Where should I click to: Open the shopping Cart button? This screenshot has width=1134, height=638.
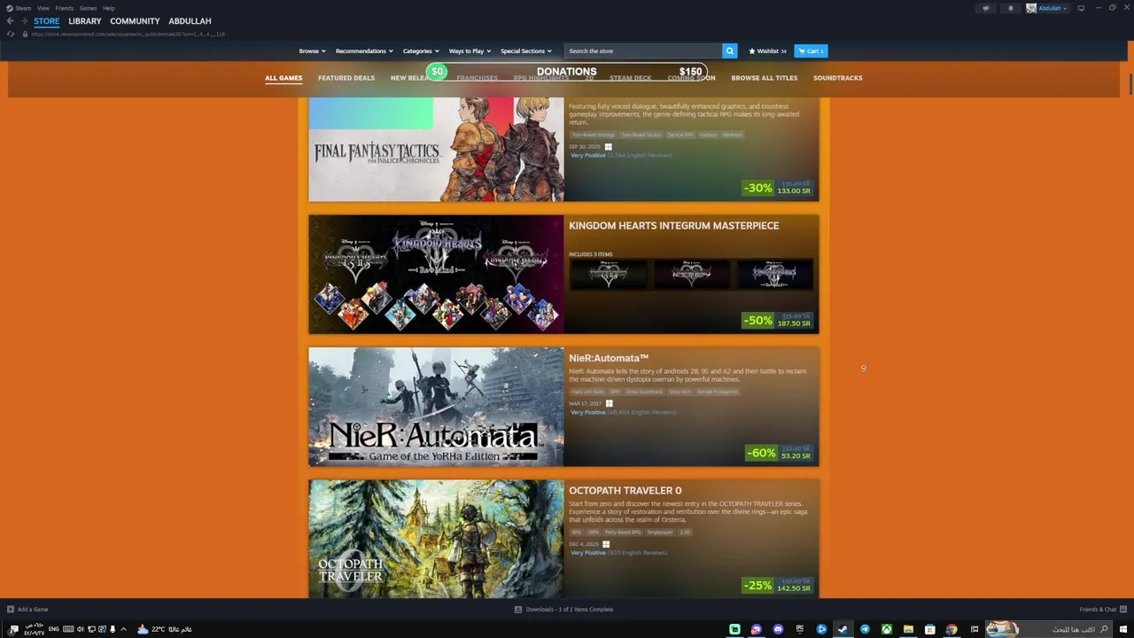coord(811,51)
